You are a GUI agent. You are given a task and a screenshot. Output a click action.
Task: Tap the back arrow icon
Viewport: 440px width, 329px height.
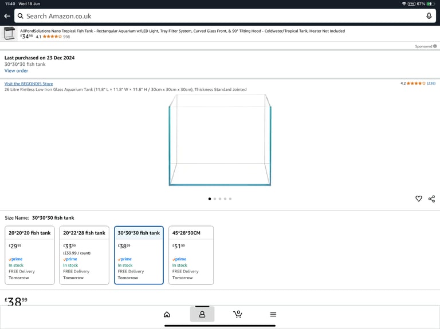pos(7,16)
